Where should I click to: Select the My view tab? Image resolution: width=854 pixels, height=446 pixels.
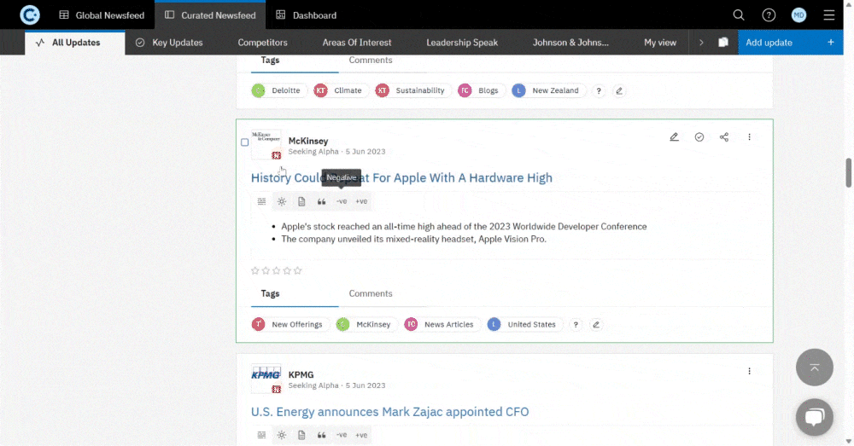pos(660,43)
